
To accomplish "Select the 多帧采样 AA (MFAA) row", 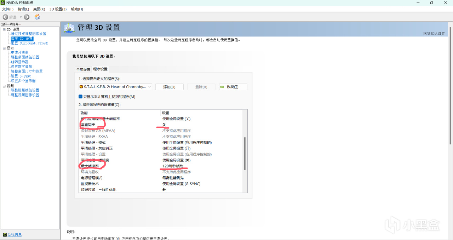I will tap(161, 131).
